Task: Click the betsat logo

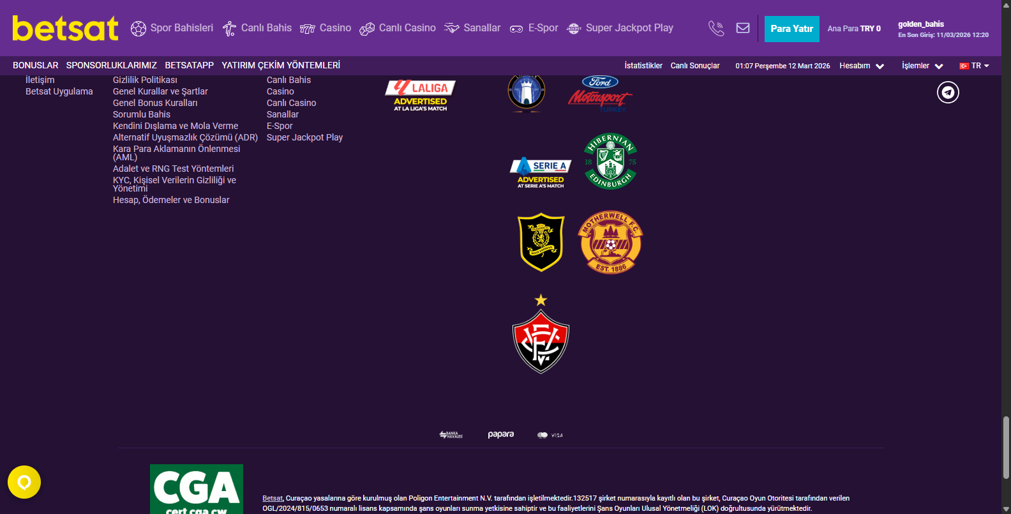Action: click(x=66, y=28)
